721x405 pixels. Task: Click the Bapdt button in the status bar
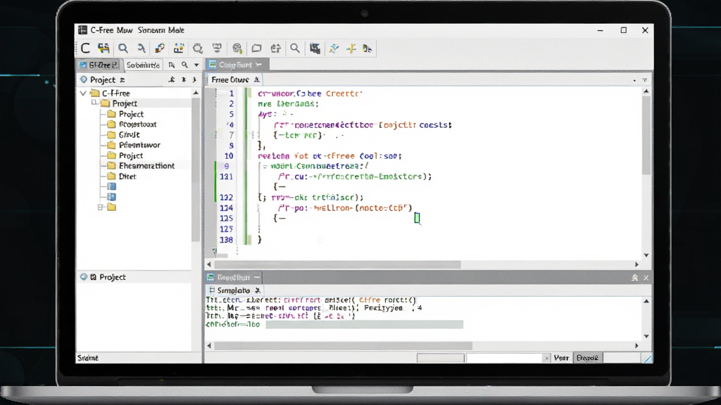coord(588,358)
